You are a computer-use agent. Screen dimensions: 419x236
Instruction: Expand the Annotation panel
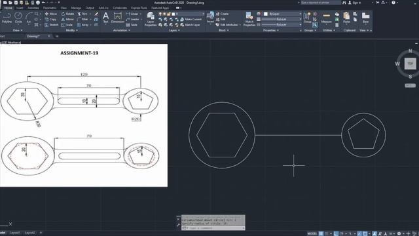coord(122,30)
